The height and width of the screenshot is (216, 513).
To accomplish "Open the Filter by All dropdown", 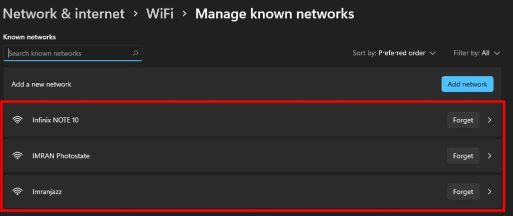I will click(477, 53).
